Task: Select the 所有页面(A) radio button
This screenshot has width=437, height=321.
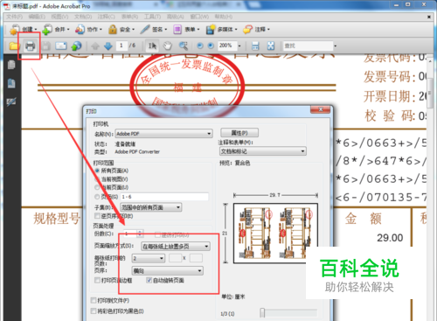Action: click(97, 171)
